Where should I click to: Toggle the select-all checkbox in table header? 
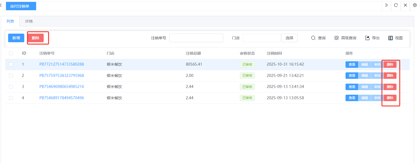11,53
